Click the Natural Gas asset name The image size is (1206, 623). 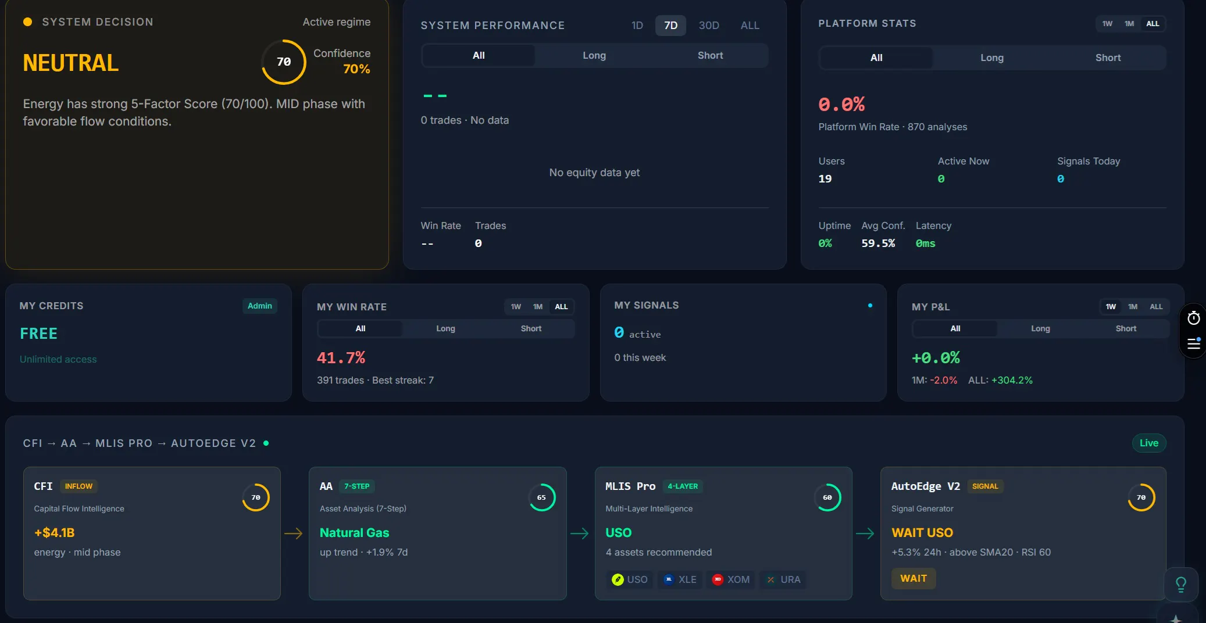[354, 533]
